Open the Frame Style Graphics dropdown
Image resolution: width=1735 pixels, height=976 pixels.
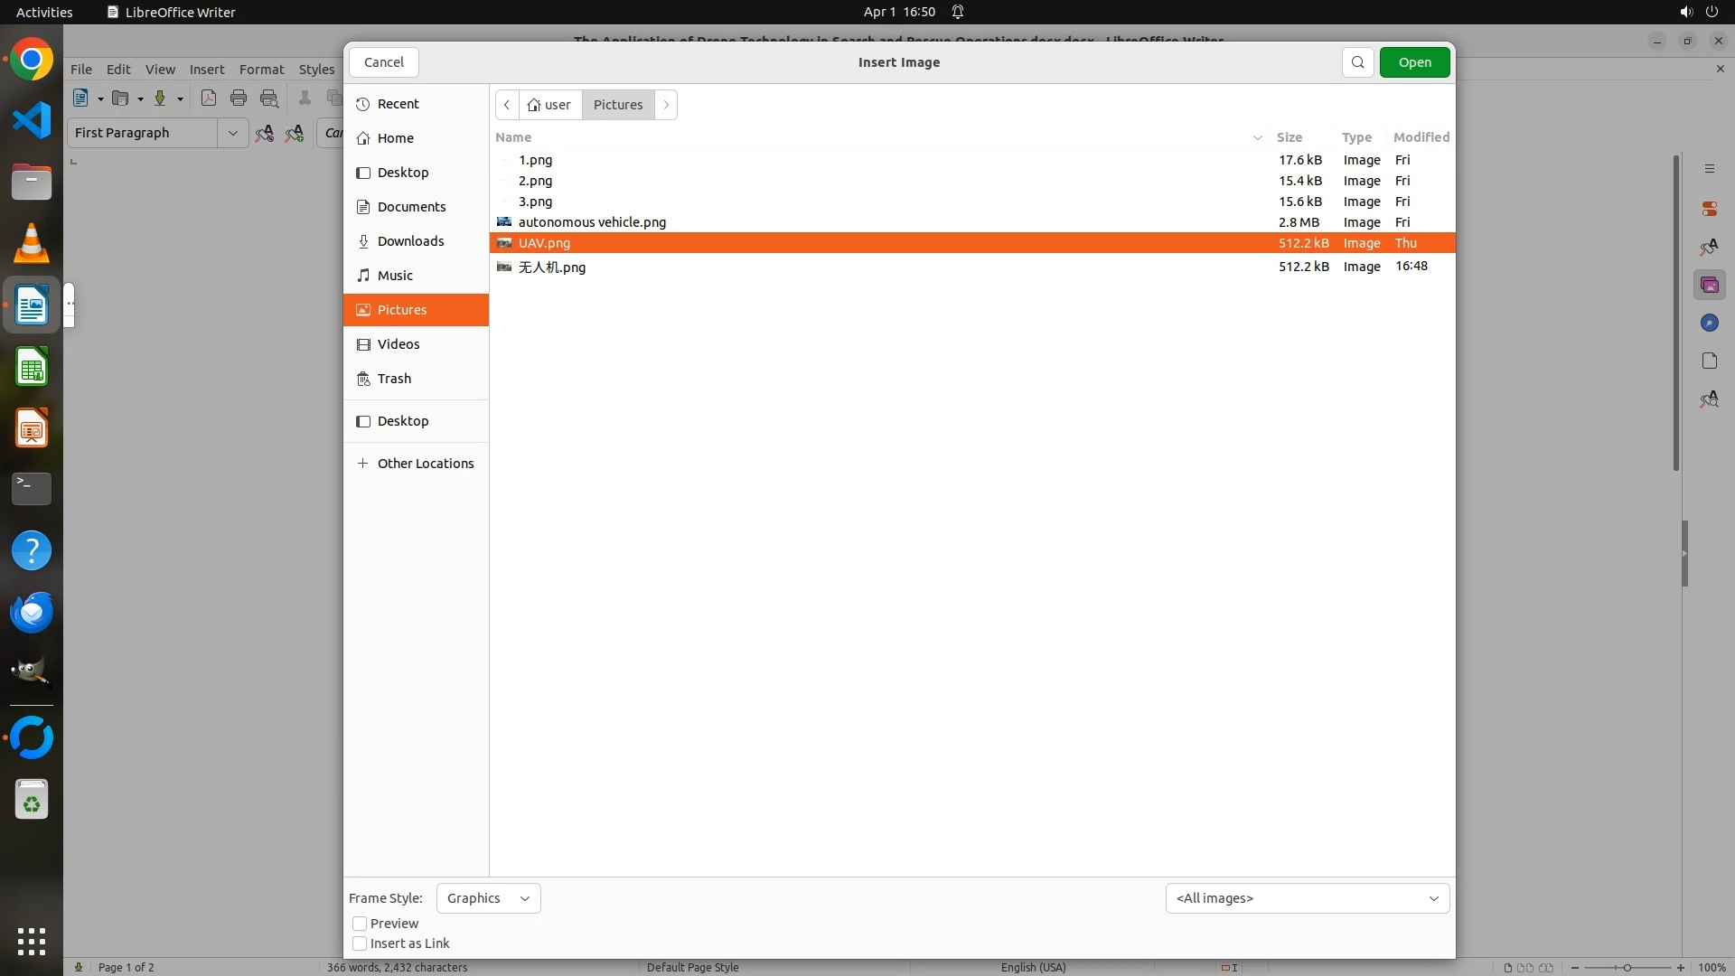point(488,898)
